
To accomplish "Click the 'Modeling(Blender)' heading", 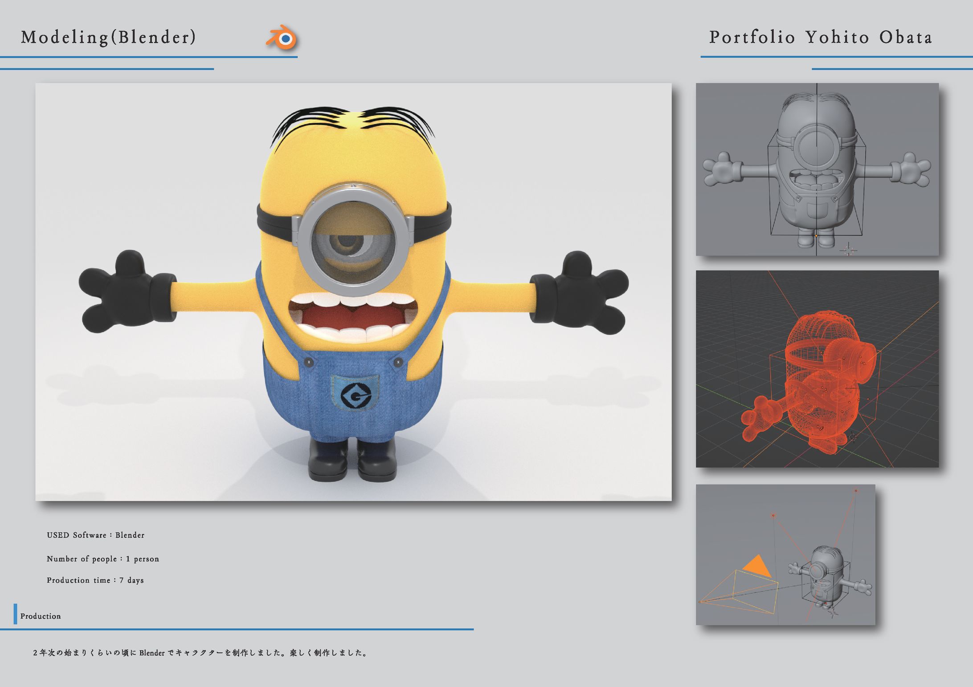I will click(x=108, y=37).
